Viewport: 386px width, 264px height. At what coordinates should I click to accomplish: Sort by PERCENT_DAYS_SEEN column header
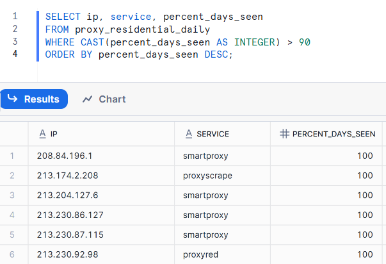tap(328, 134)
